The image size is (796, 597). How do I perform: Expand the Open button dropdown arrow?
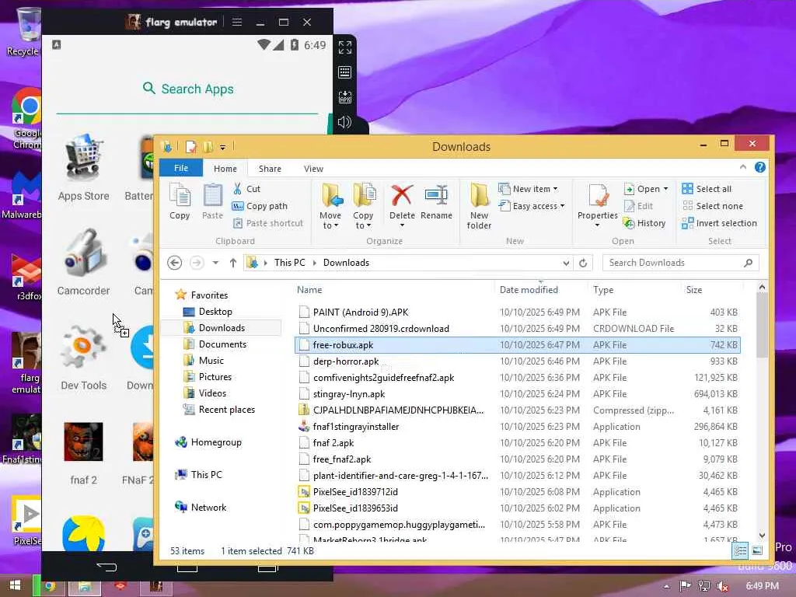click(x=665, y=189)
